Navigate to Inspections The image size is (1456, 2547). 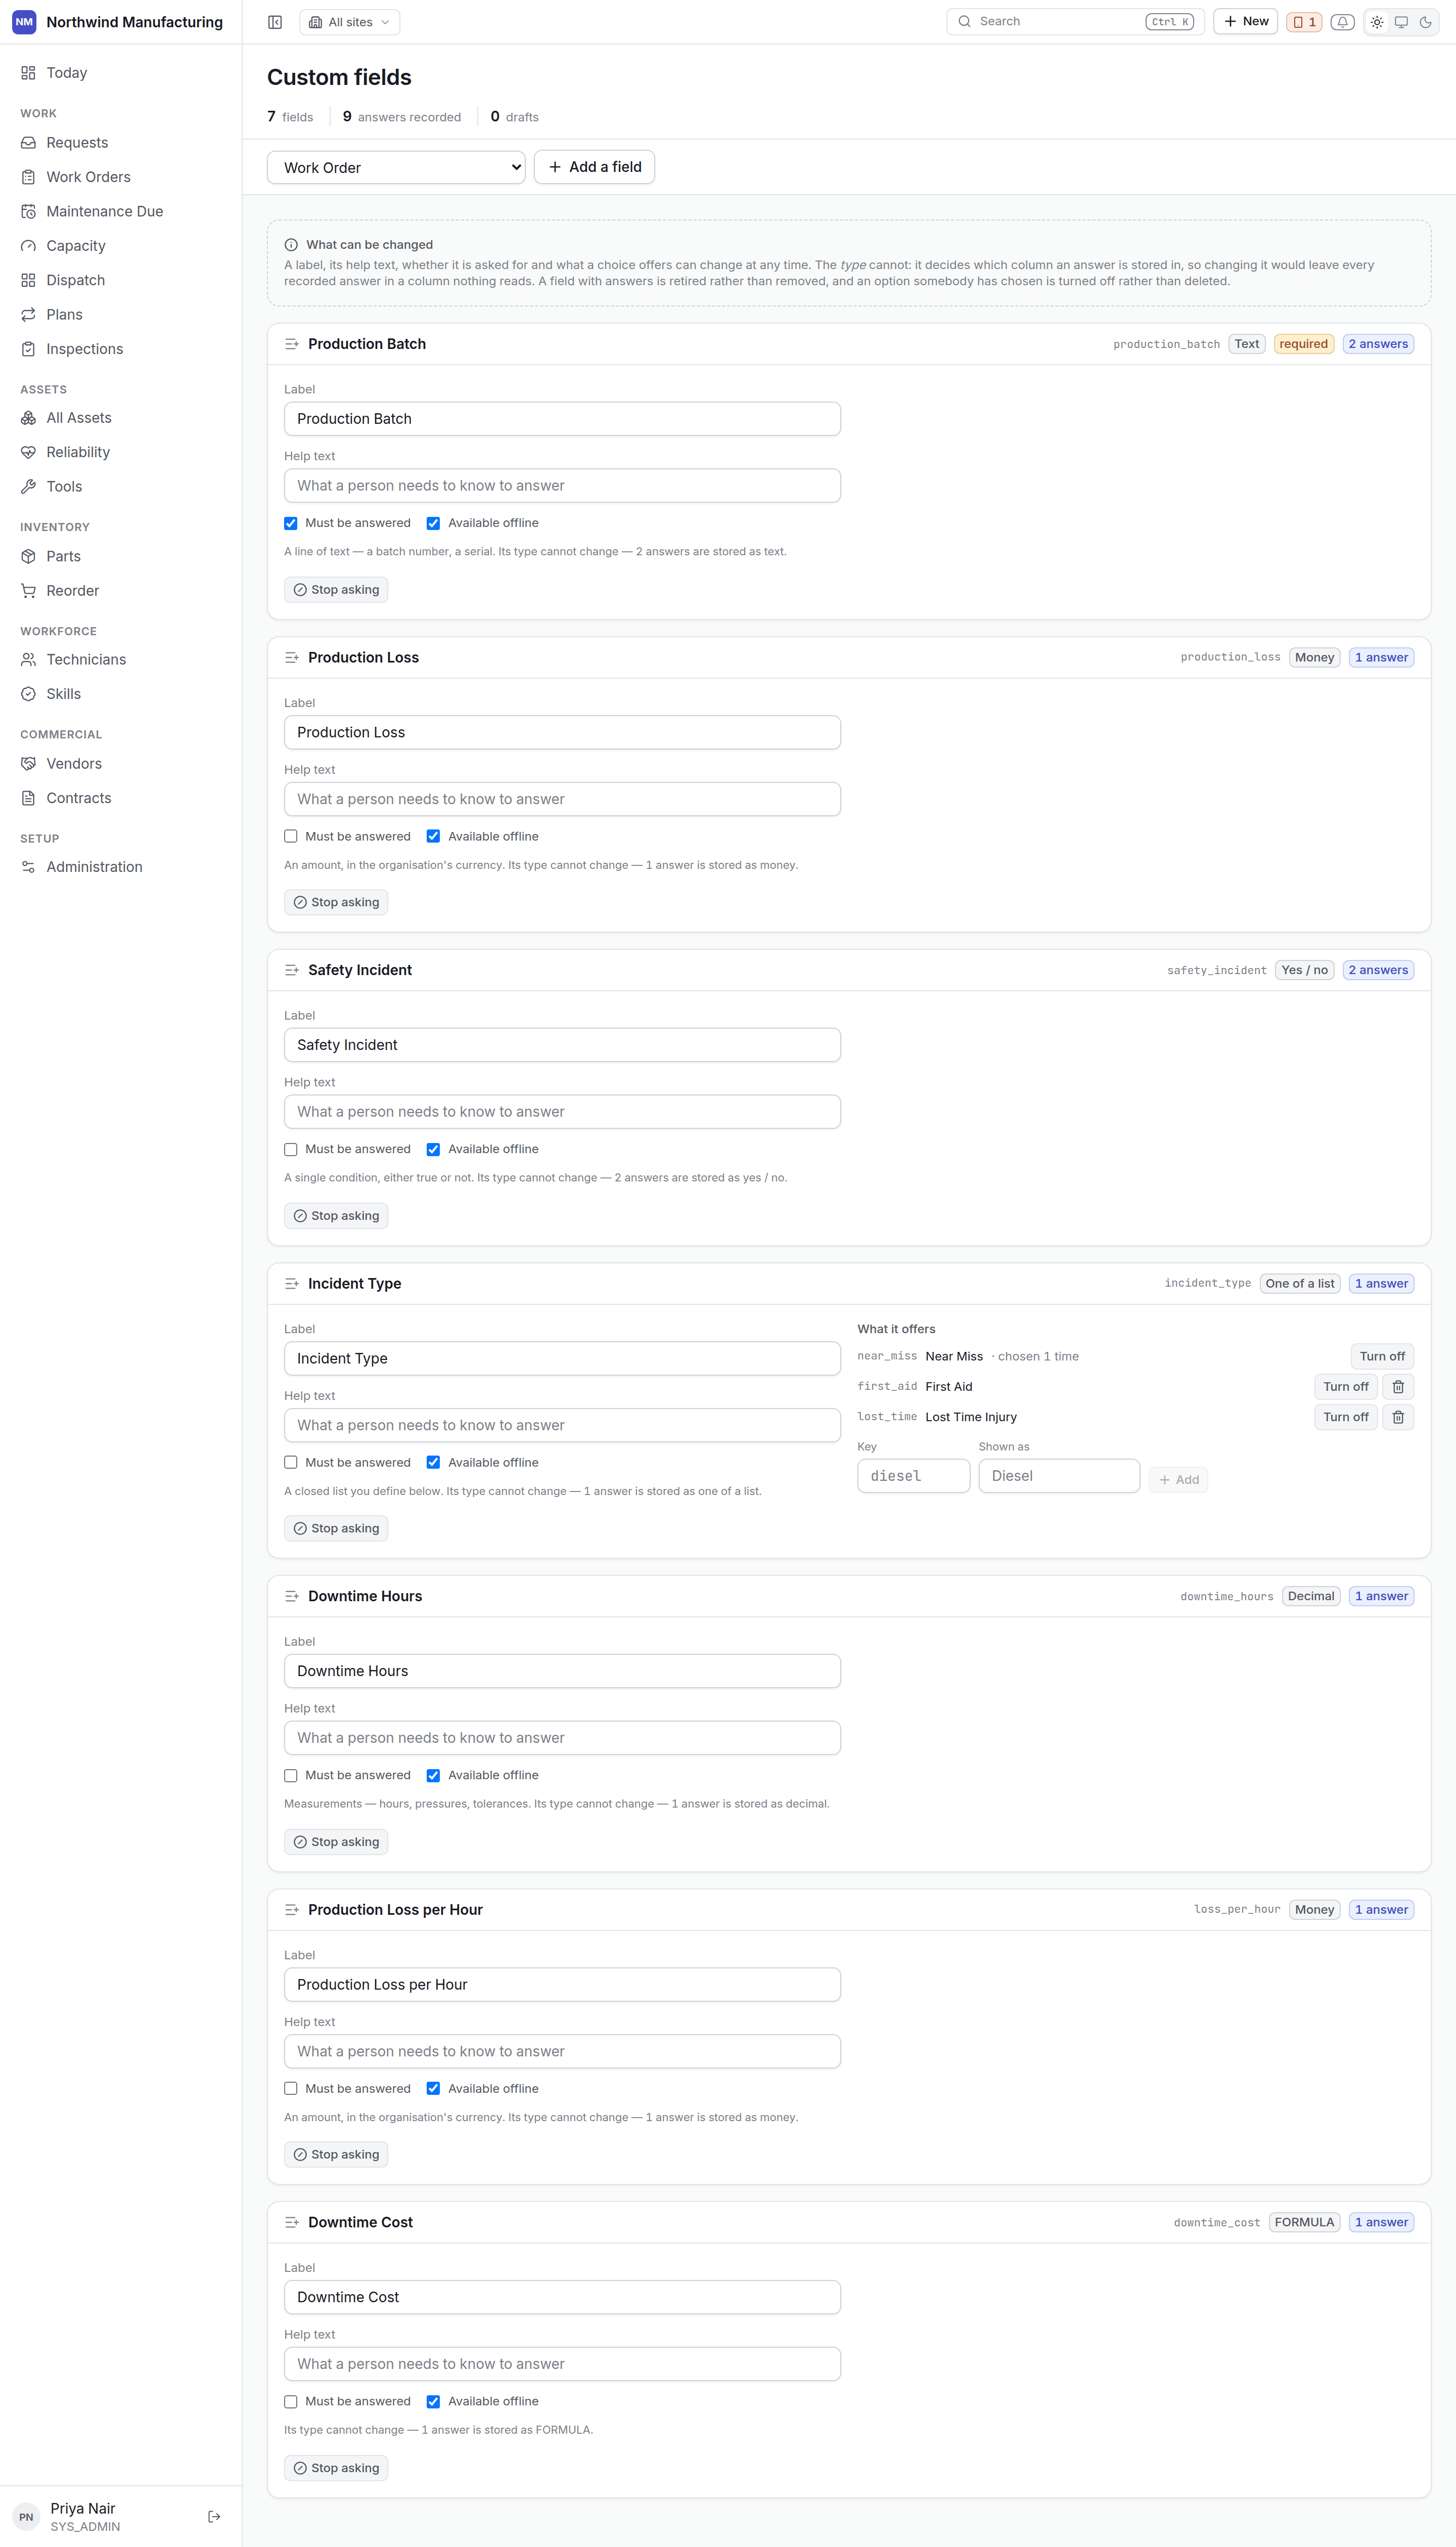pos(121,349)
